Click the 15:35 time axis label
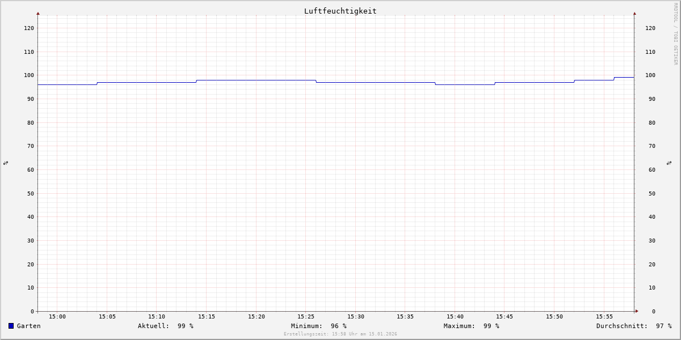The height and width of the screenshot is (340, 681). point(405,316)
